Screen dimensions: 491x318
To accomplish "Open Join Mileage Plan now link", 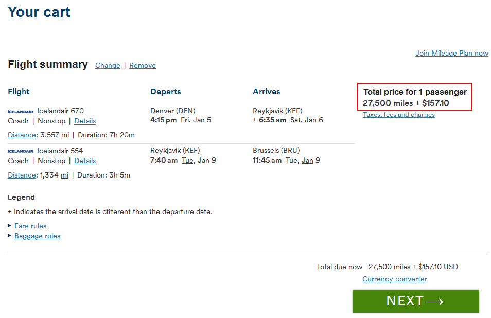I will pos(451,53).
